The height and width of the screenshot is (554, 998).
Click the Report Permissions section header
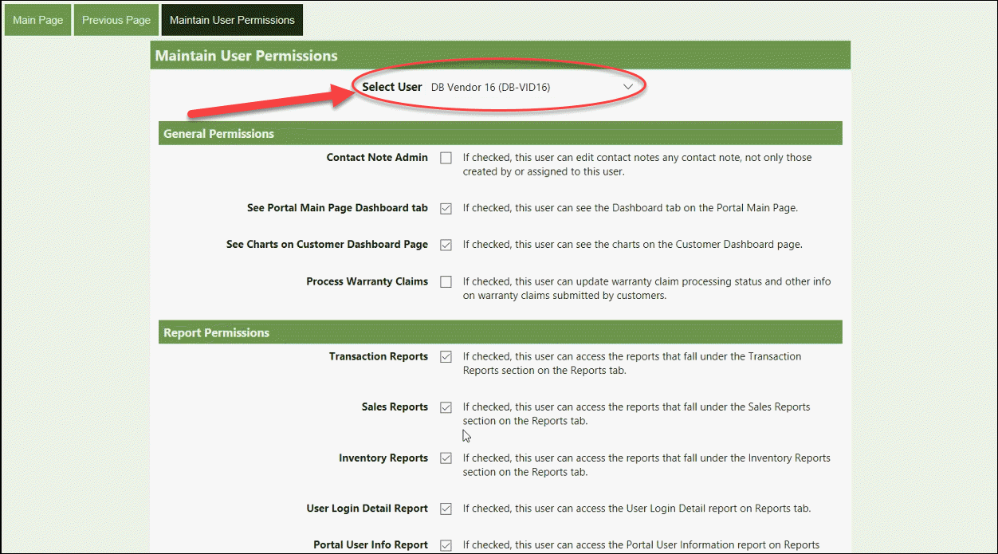tap(216, 333)
